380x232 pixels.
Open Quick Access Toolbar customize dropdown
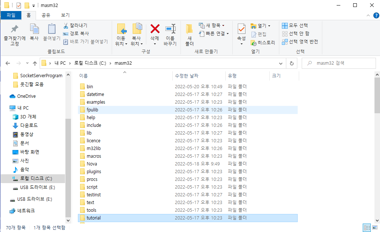tap(34, 6)
